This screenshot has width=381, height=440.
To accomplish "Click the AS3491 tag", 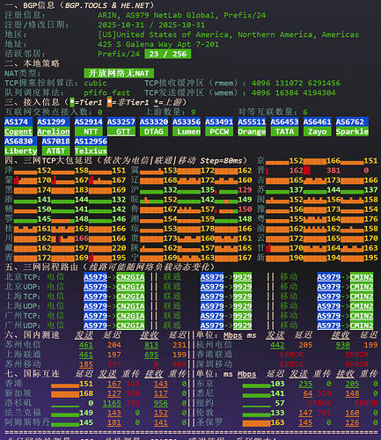I will tap(219, 121).
